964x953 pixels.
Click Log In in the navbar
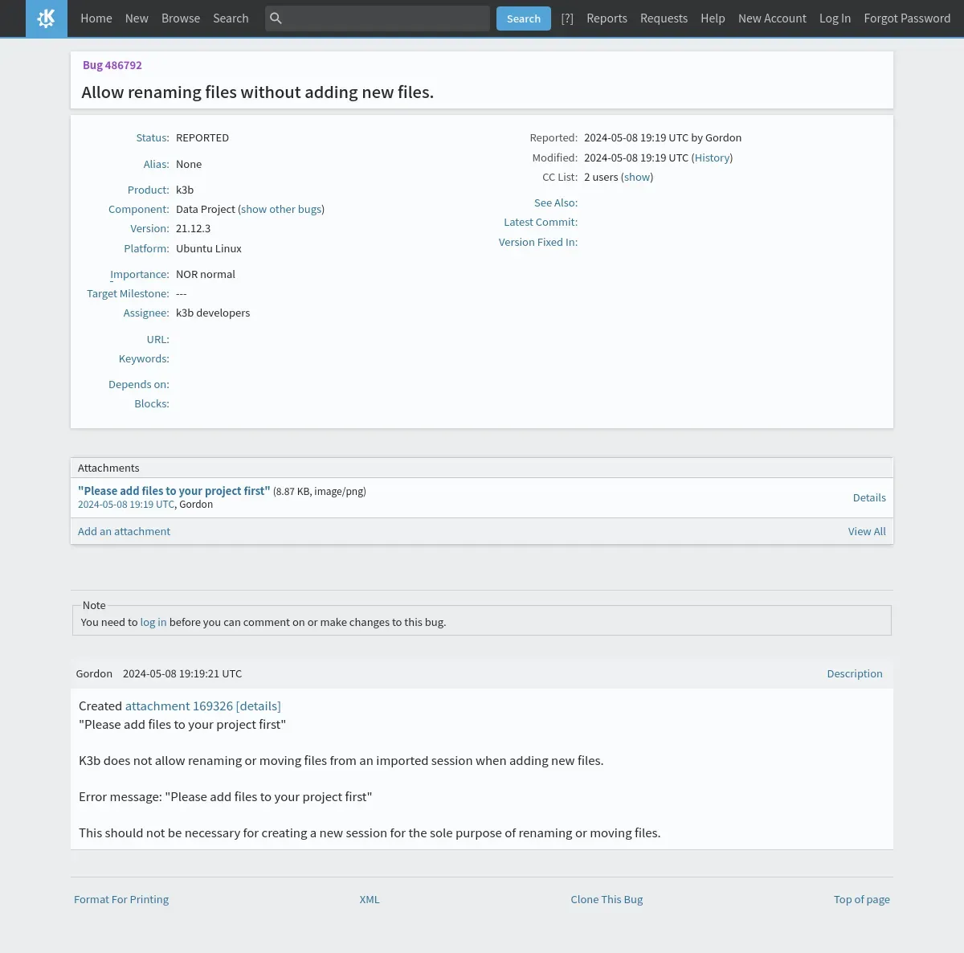tap(835, 18)
